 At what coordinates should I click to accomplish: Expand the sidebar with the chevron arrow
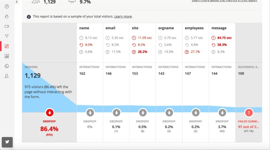pos(17,2)
